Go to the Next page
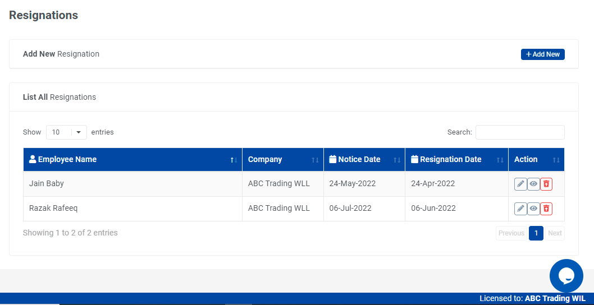 (555, 233)
